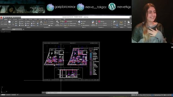The width and height of the screenshot is (173, 97).
Task: Click the mervetkgz WordPress icon
Action: coord(112,6)
